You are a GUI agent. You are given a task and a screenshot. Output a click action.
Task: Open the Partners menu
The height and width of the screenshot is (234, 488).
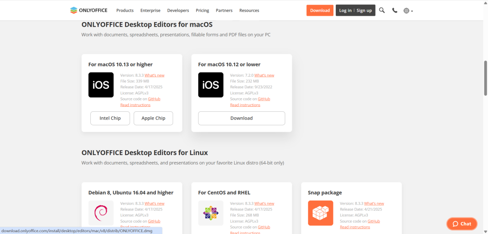pyautogui.click(x=224, y=10)
